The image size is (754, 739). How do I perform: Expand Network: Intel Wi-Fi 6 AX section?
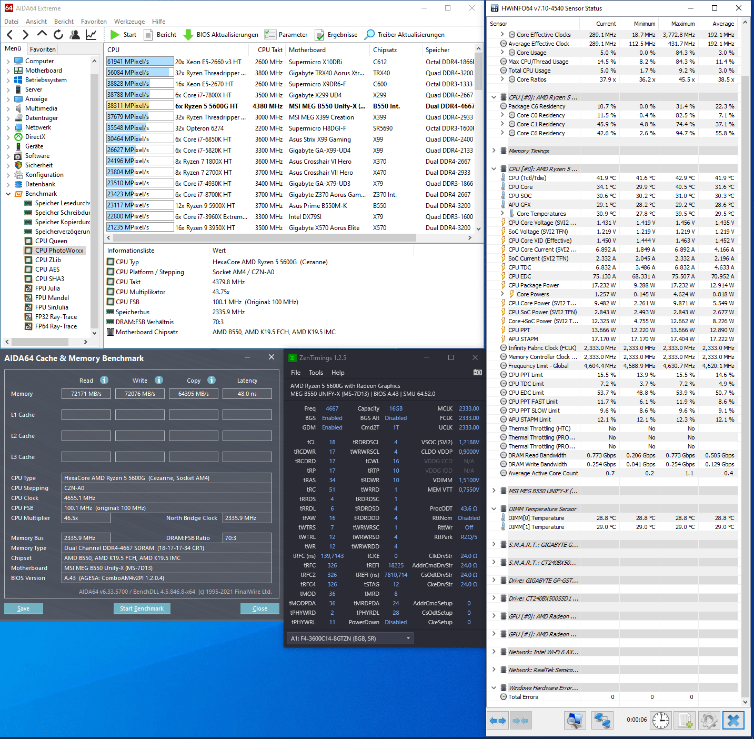pos(494,652)
